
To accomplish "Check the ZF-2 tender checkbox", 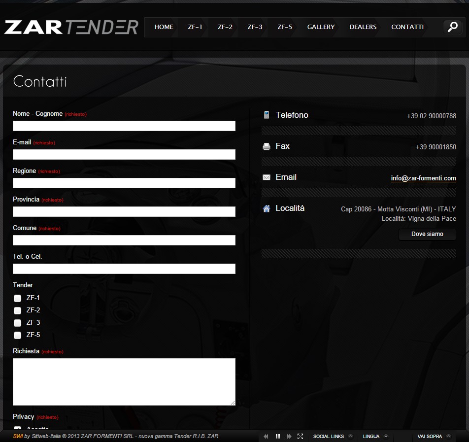I will coord(17,310).
